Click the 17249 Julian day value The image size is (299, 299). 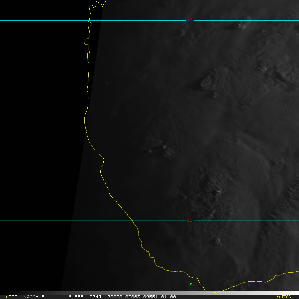pos(93,297)
